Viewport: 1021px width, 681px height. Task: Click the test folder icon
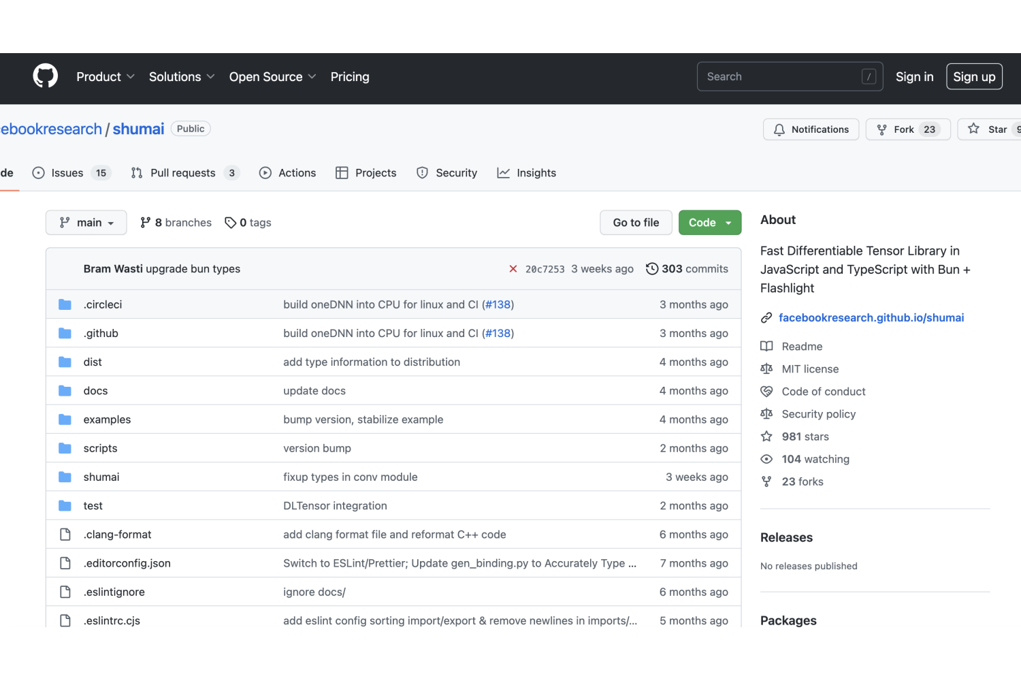point(65,505)
